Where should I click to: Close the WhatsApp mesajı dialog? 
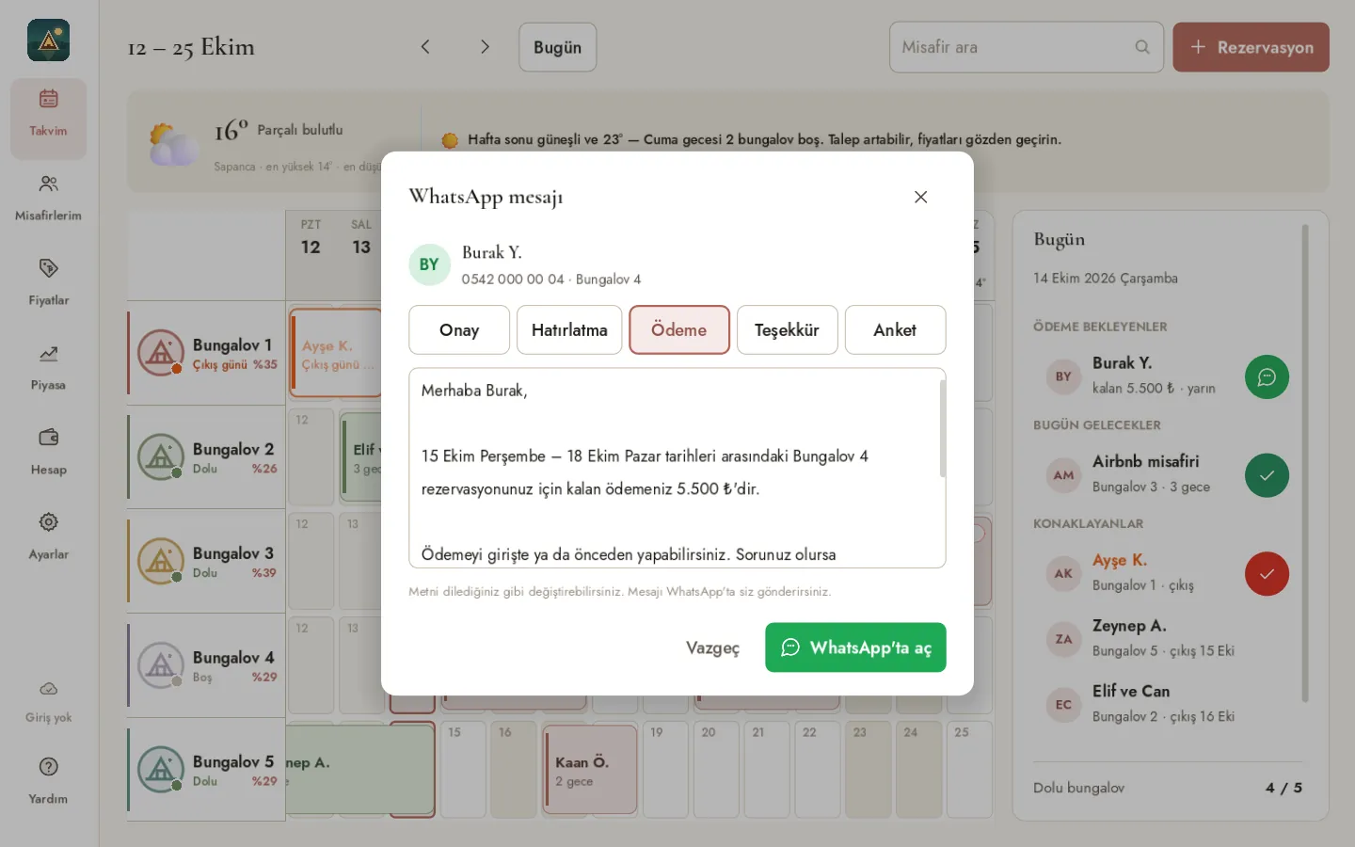click(x=921, y=197)
